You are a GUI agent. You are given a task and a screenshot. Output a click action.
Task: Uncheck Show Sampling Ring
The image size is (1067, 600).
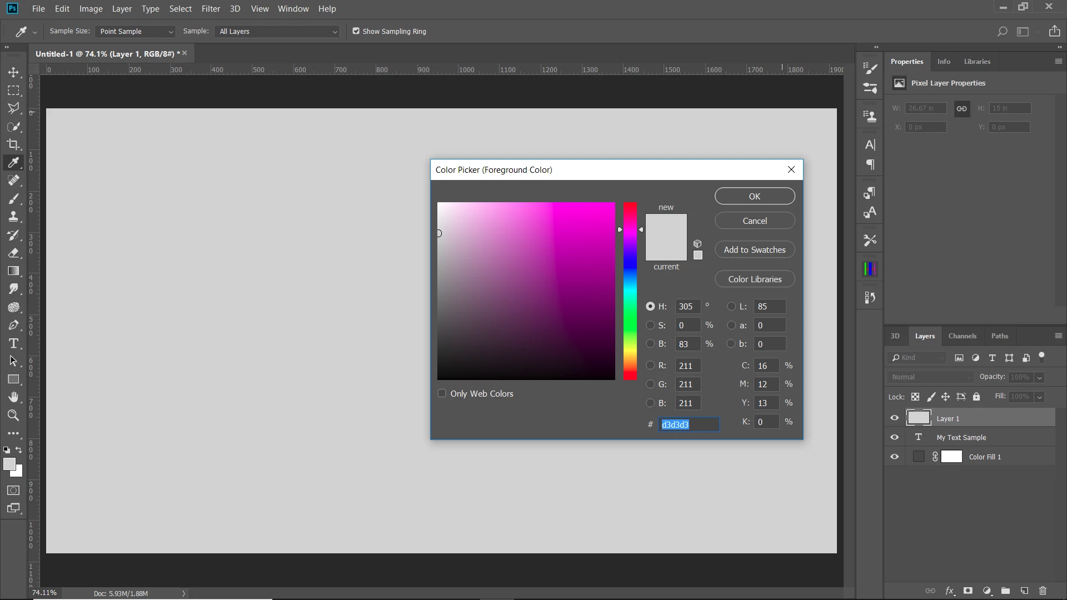356,31
